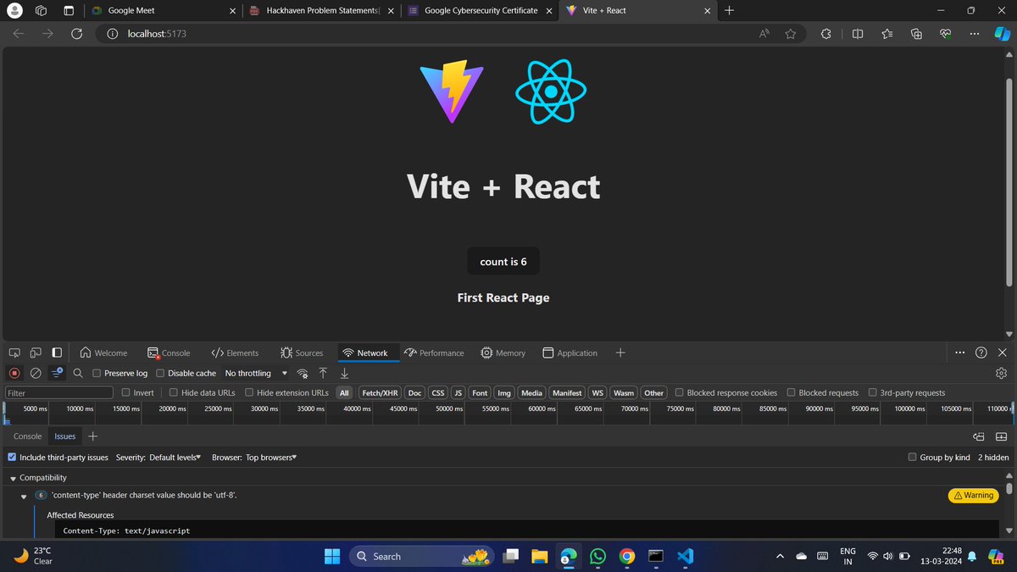Open network search with the magnifier icon

pos(78,373)
